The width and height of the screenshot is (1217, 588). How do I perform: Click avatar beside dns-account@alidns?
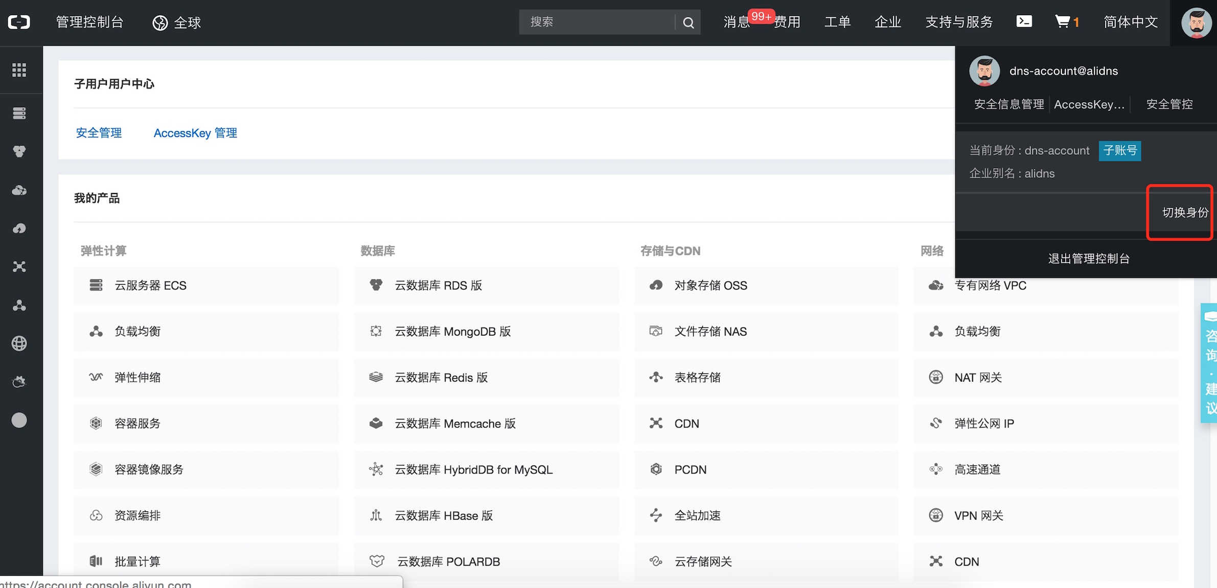(984, 71)
